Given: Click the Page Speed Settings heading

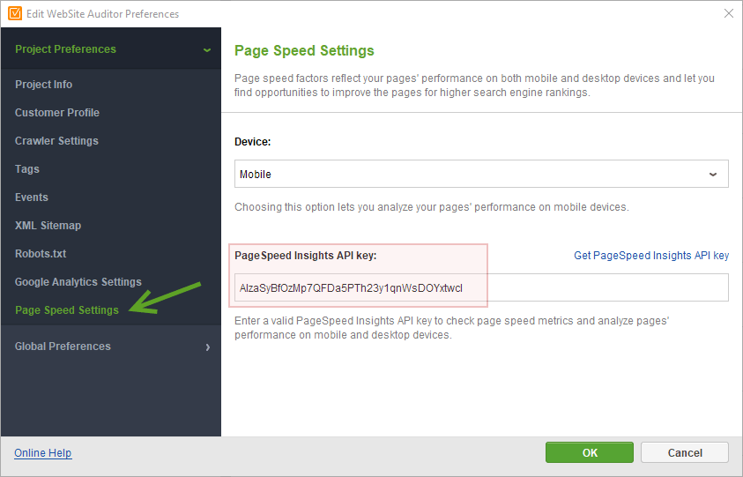Looking at the screenshot, I should click(304, 51).
